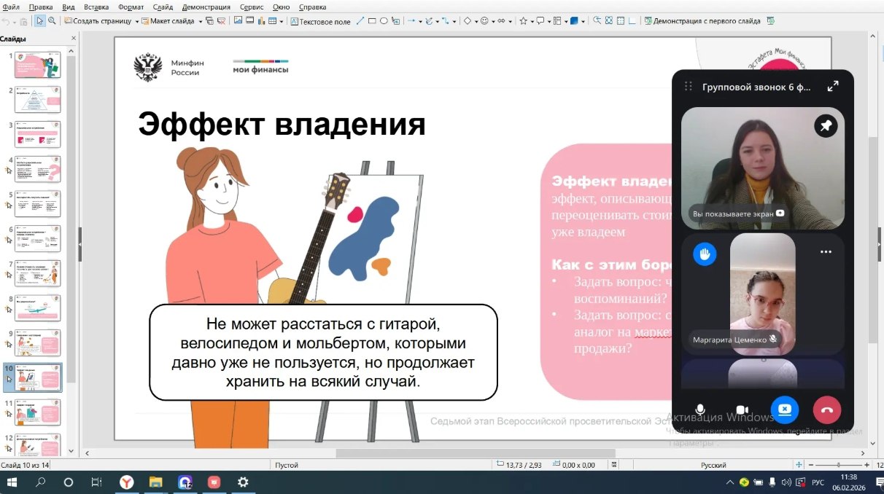
Task: Open three-dots options on Margarita's video tile
Action: (826, 252)
